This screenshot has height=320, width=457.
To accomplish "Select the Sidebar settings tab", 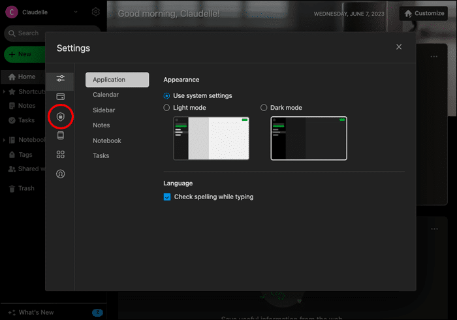I will point(104,110).
